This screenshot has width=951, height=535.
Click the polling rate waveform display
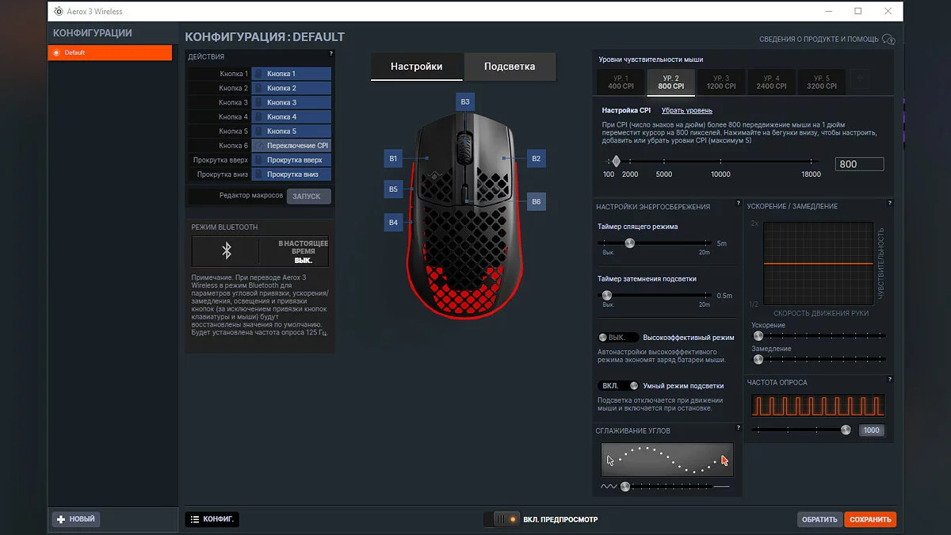[818, 407]
